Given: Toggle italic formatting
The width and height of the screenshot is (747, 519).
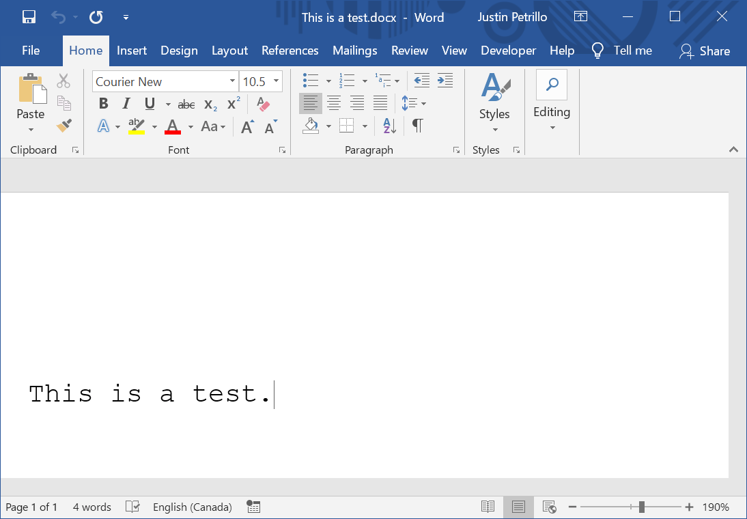Looking at the screenshot, I should tap(126, 103).
